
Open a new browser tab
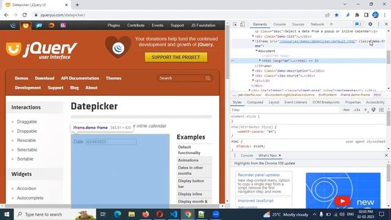coord(78,5)
